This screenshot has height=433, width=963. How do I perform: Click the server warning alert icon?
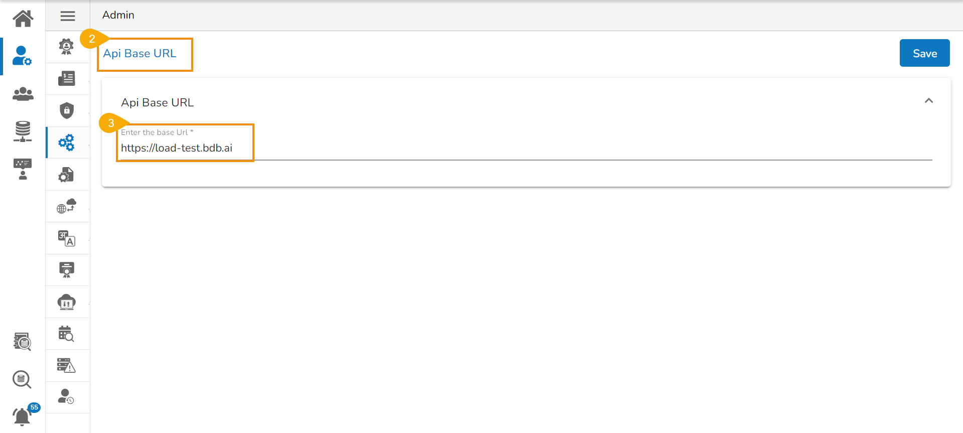[66, 366]
